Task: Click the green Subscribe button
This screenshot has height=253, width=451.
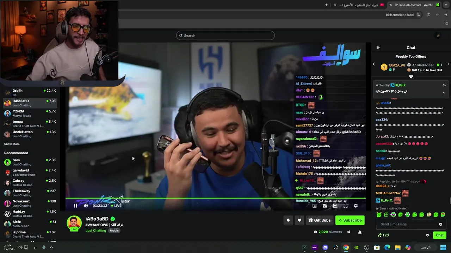Action: 350,220
